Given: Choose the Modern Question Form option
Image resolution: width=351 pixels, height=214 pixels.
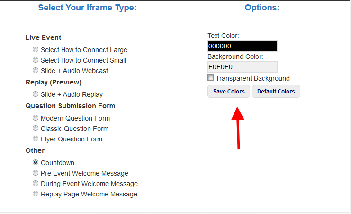Looking at the screenshot, I should (36, 118).
